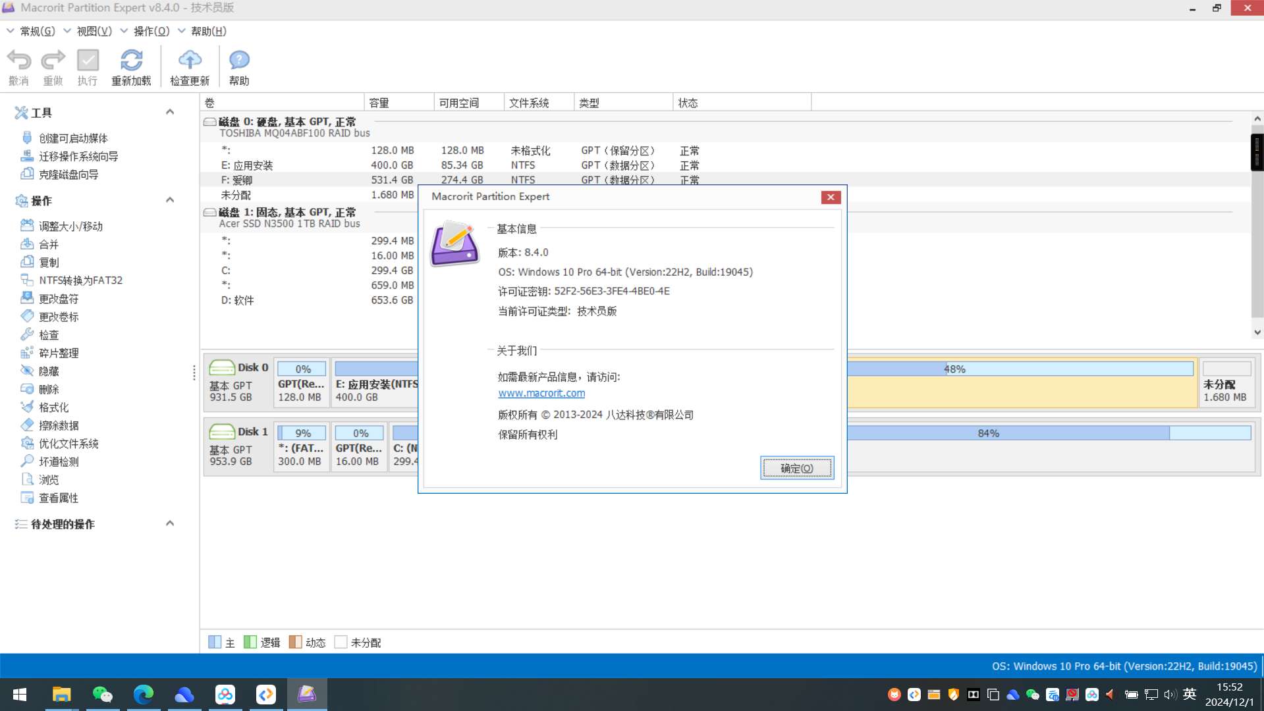Click the 84% usage bar on Disk 1
Image resolution: width=1264 pixels, height=711 pixels.
1049,433
